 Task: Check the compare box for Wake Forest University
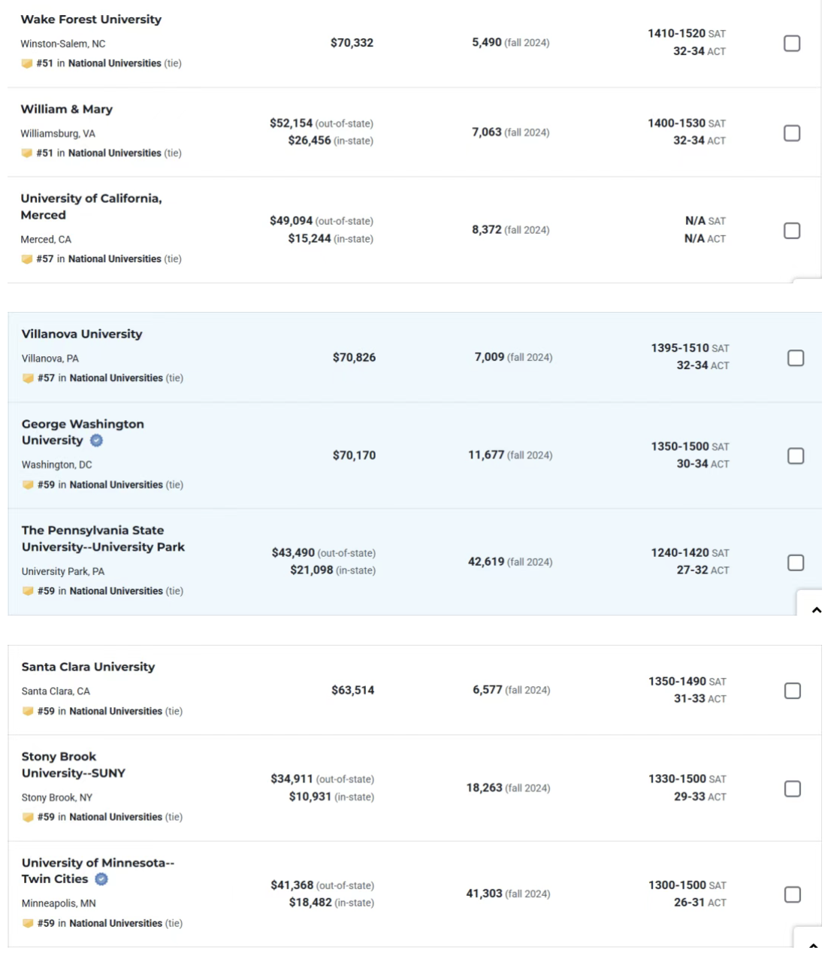click(x=792, y=44)
